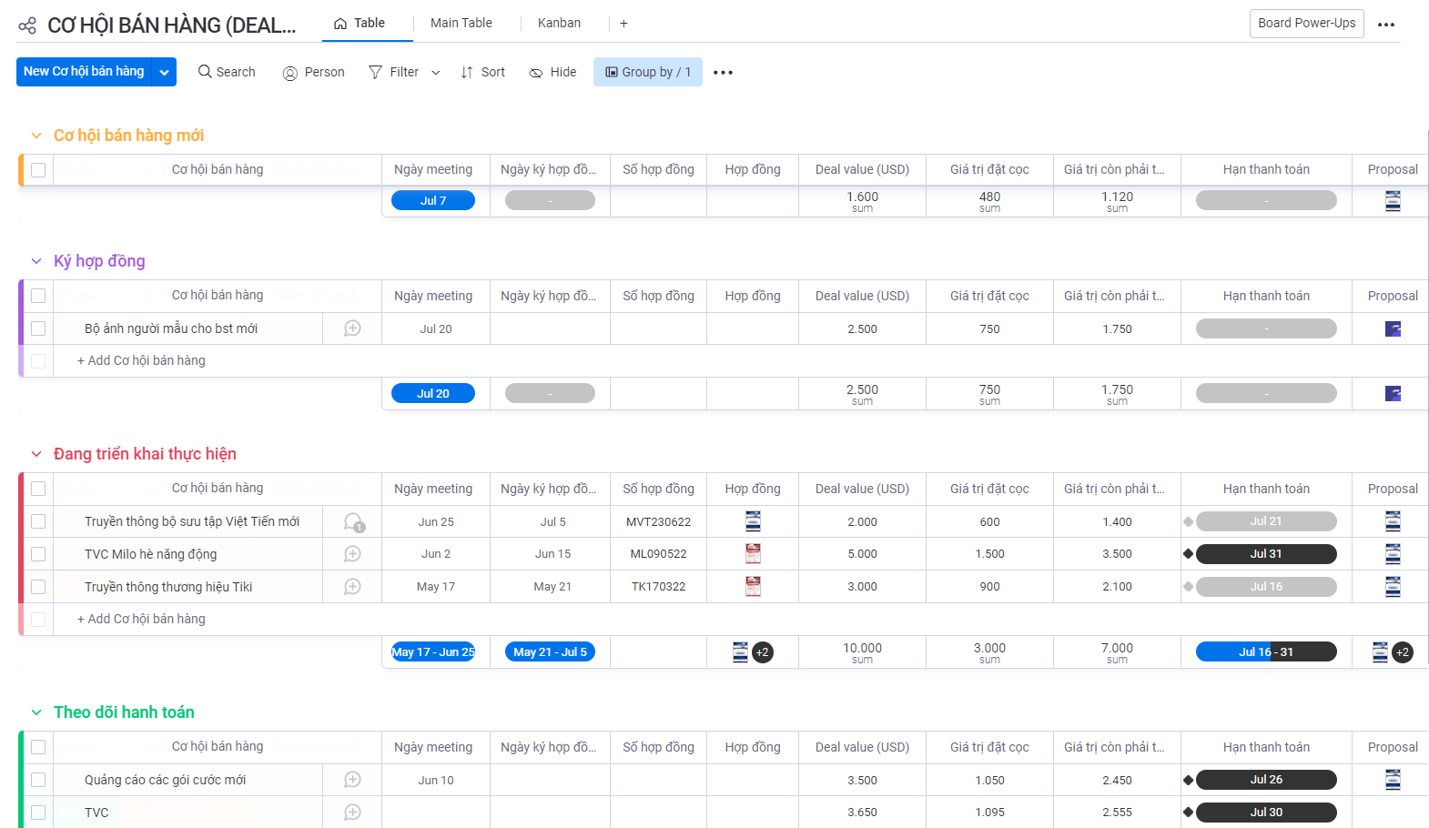Image resolution: width=1429 pixels, height=828 pixels.
Task: Open conversation bubble for Truyền thông bộ sưu tập Việt Tiến mới
Action: tap(353, 521)
